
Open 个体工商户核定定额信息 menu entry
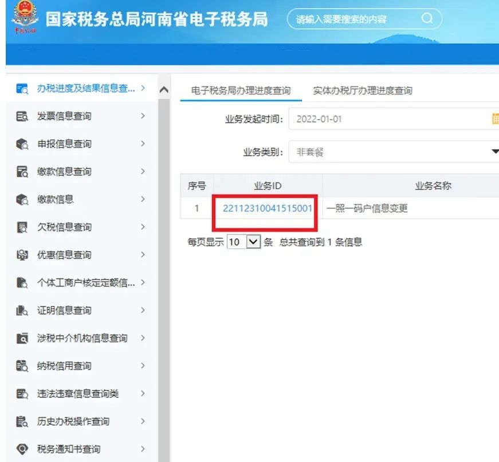[x=82, y=282]
